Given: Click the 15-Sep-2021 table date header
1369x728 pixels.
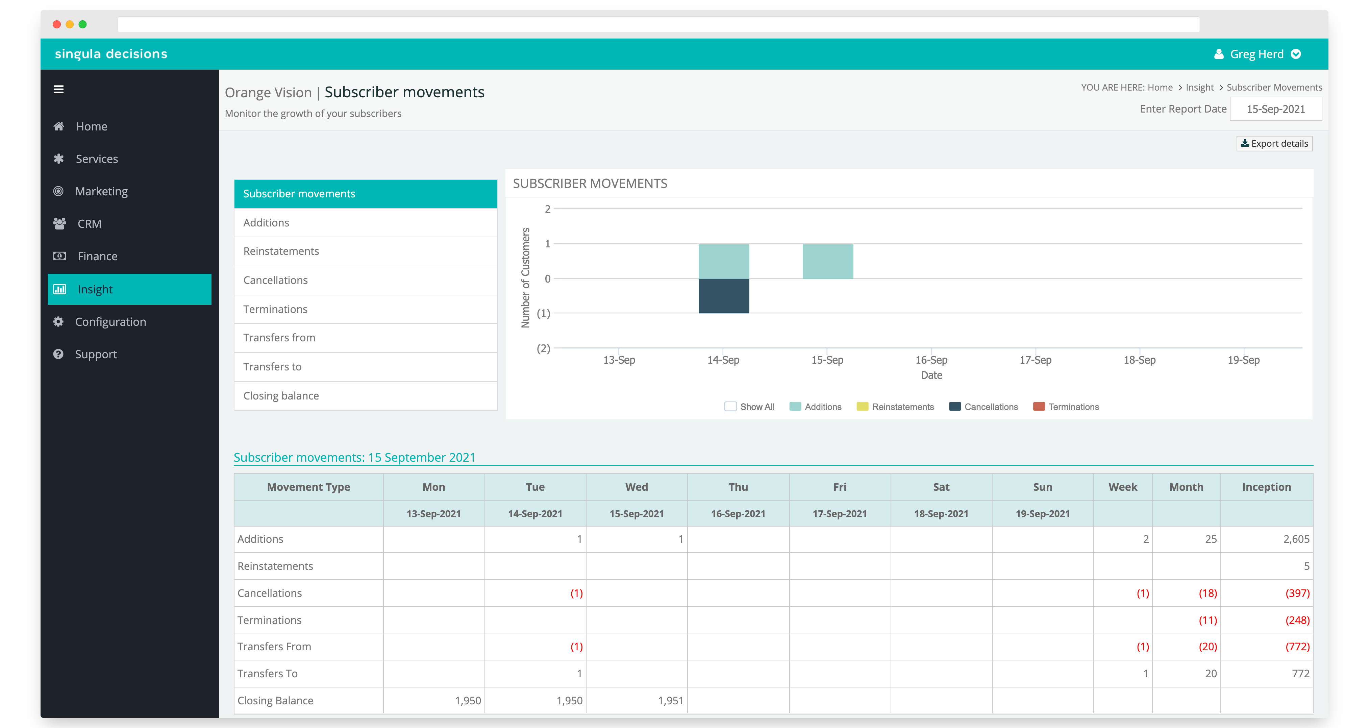Looking at the screenshot, I should [x=636, y=513].
